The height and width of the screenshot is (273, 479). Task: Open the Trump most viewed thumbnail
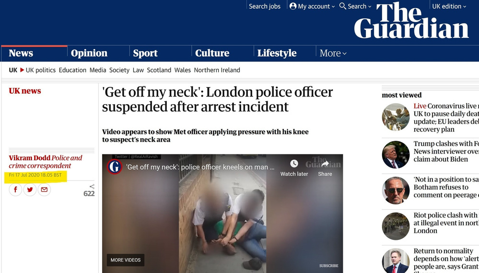(396, 154)
